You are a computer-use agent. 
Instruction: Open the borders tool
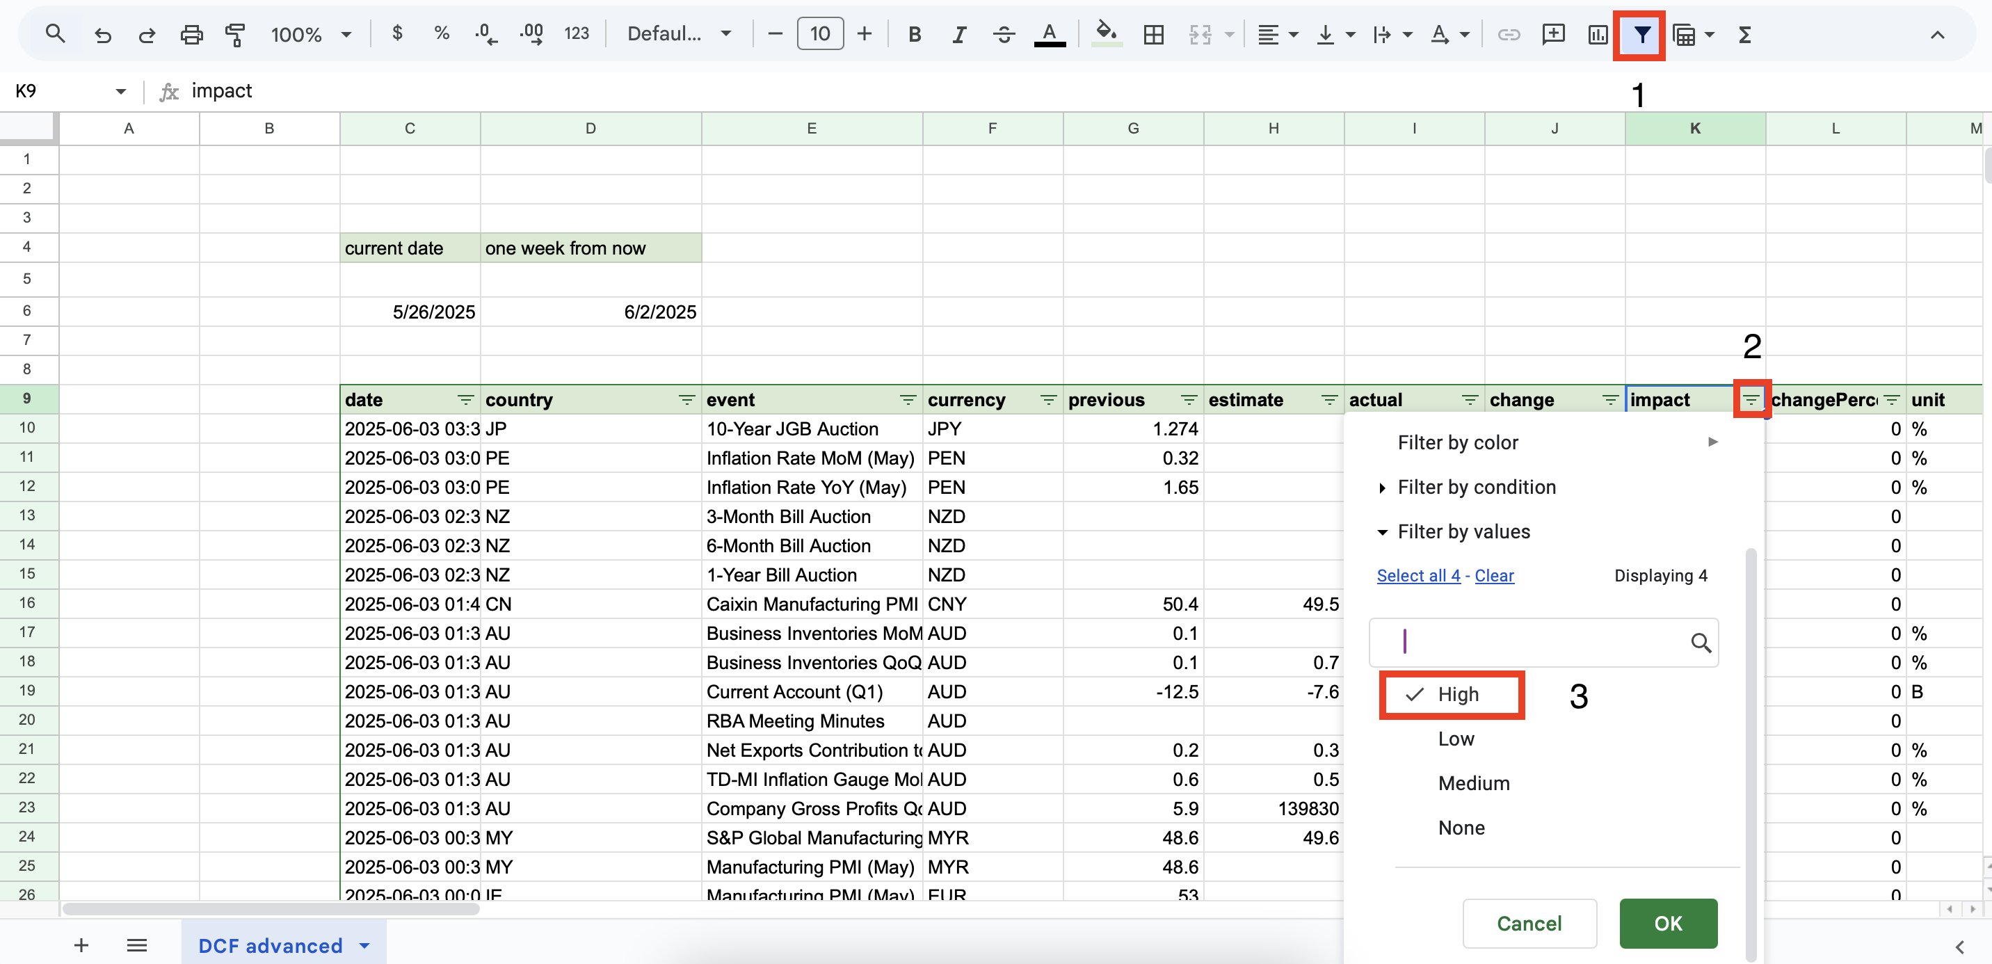click(1153, 34)
